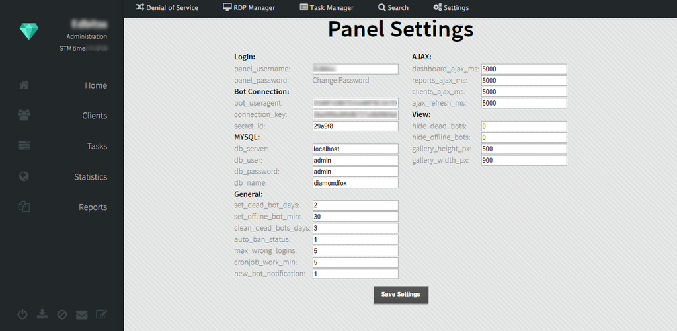Click the power icon in the sidebar footer
This screenshot has width=677, height=331.
(x=22, y=314)
